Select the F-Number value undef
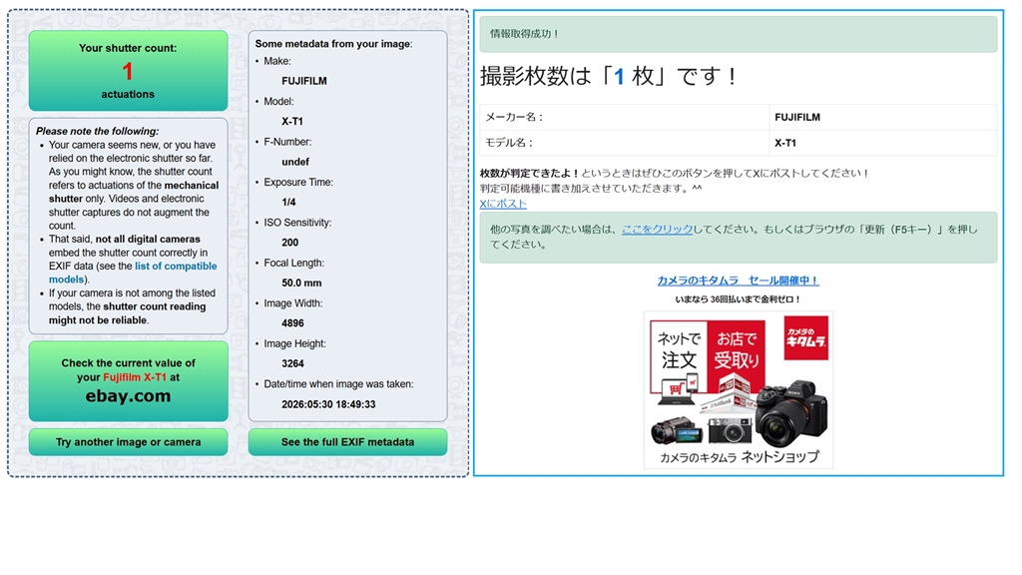This screenshot has width=1022, height=575. point(295,162)
